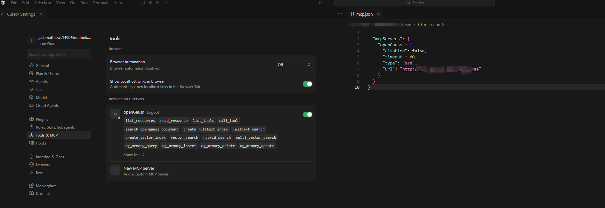Open the more actions ellipsis menu
The image size is (605, 208).
[340, 14]
